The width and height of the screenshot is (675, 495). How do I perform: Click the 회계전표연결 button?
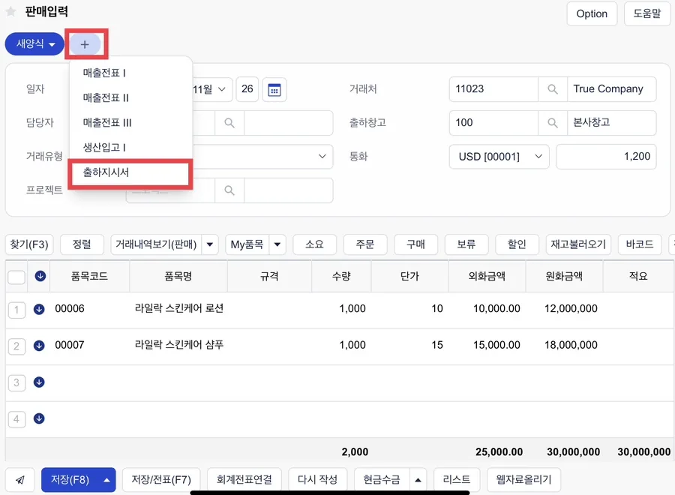point(244,480)
